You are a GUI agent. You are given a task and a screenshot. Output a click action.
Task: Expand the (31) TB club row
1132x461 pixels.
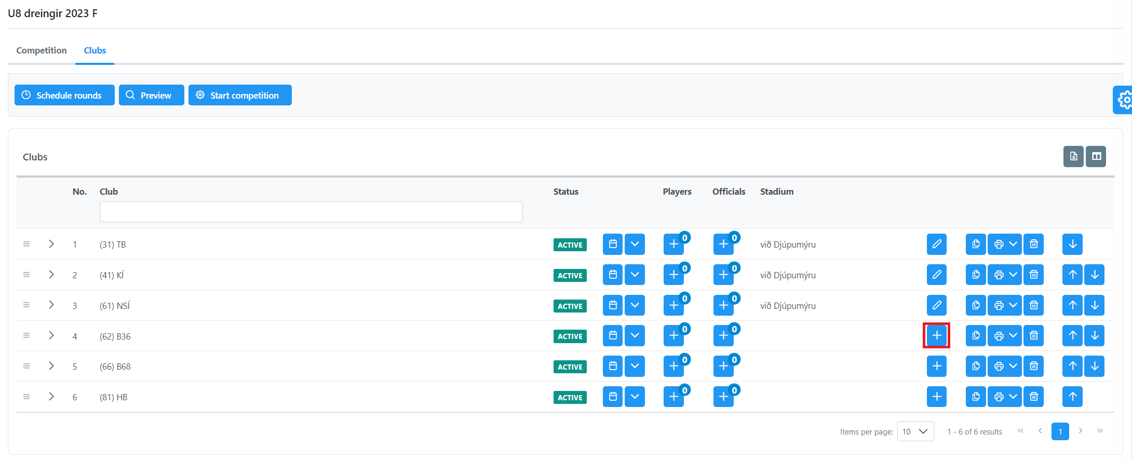[51, 244]
